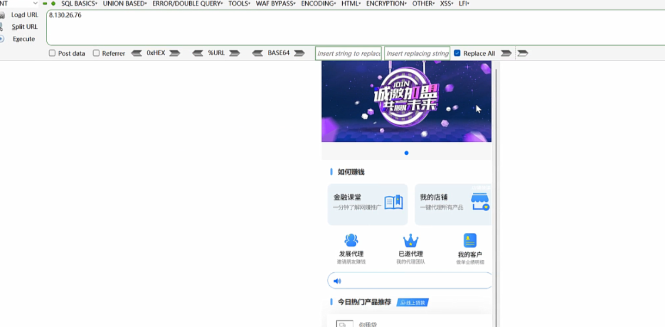Click the Execute button
The image size is (665, 327).
[x=24, y=39]
